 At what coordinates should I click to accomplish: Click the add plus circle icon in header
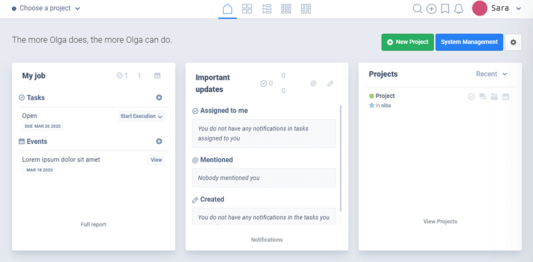431,8
